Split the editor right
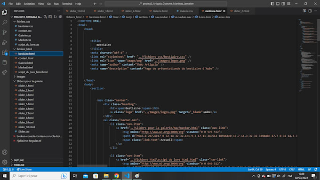The width and height of the screenshot is (320, 180). [310, 11]
